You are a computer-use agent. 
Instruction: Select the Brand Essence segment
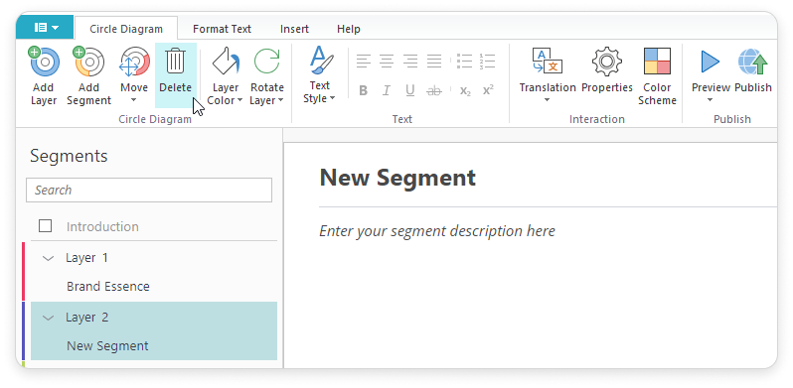108,287
